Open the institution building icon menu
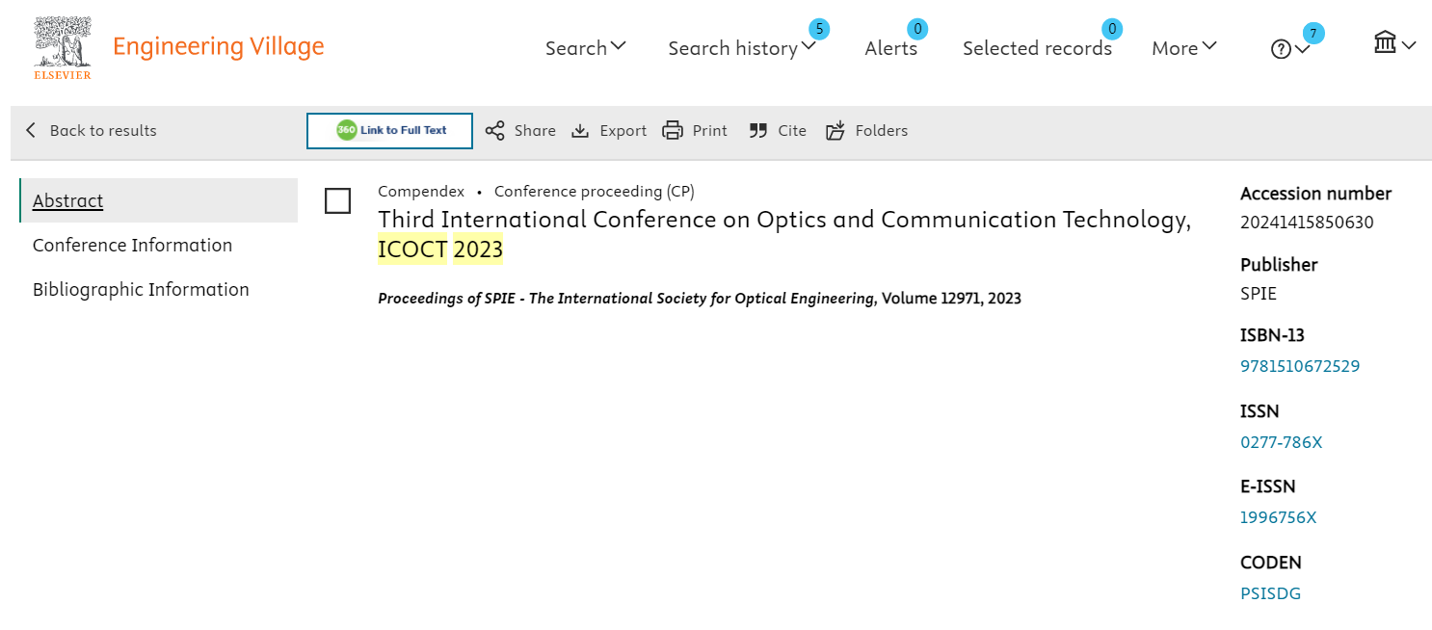1432x630 pixels. pos(1394,42)
